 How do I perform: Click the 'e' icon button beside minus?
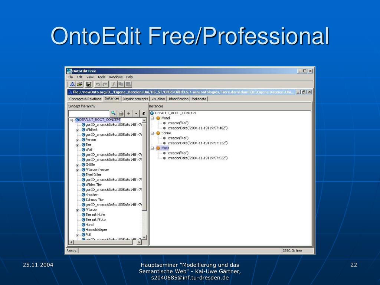144,113
